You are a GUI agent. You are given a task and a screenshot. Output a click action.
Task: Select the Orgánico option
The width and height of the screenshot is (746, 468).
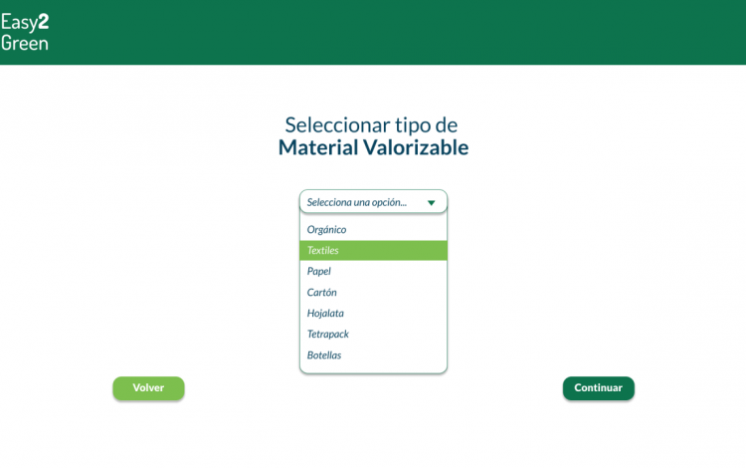[x=373, y=229]
